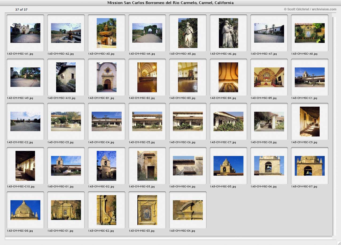Click the filename label 1A3-CM-MSC-C3.jpg
Image resolution: width=341 pixels, height=245 pixels.
pyautogui.click(x=61, y=142)
